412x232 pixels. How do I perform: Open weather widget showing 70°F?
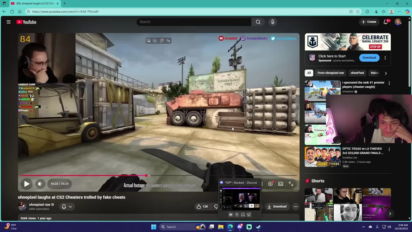(10, 227)
